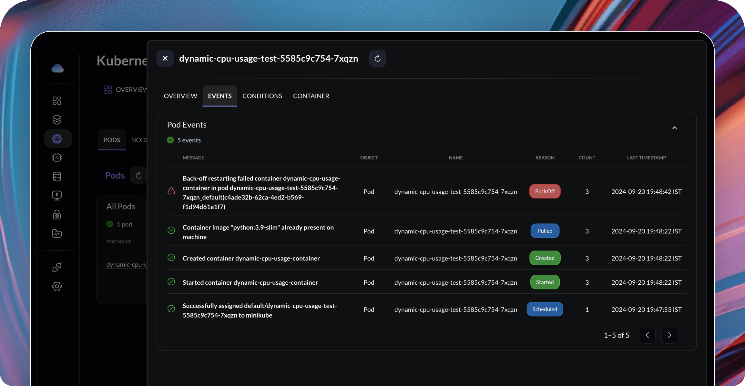
Task: Select the Kubernetes helm wheel icon
Action: (57, 139)
